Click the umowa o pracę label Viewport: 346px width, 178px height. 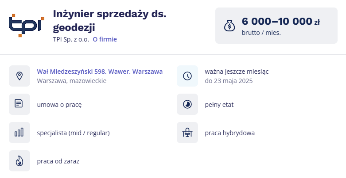coord(59,105)
